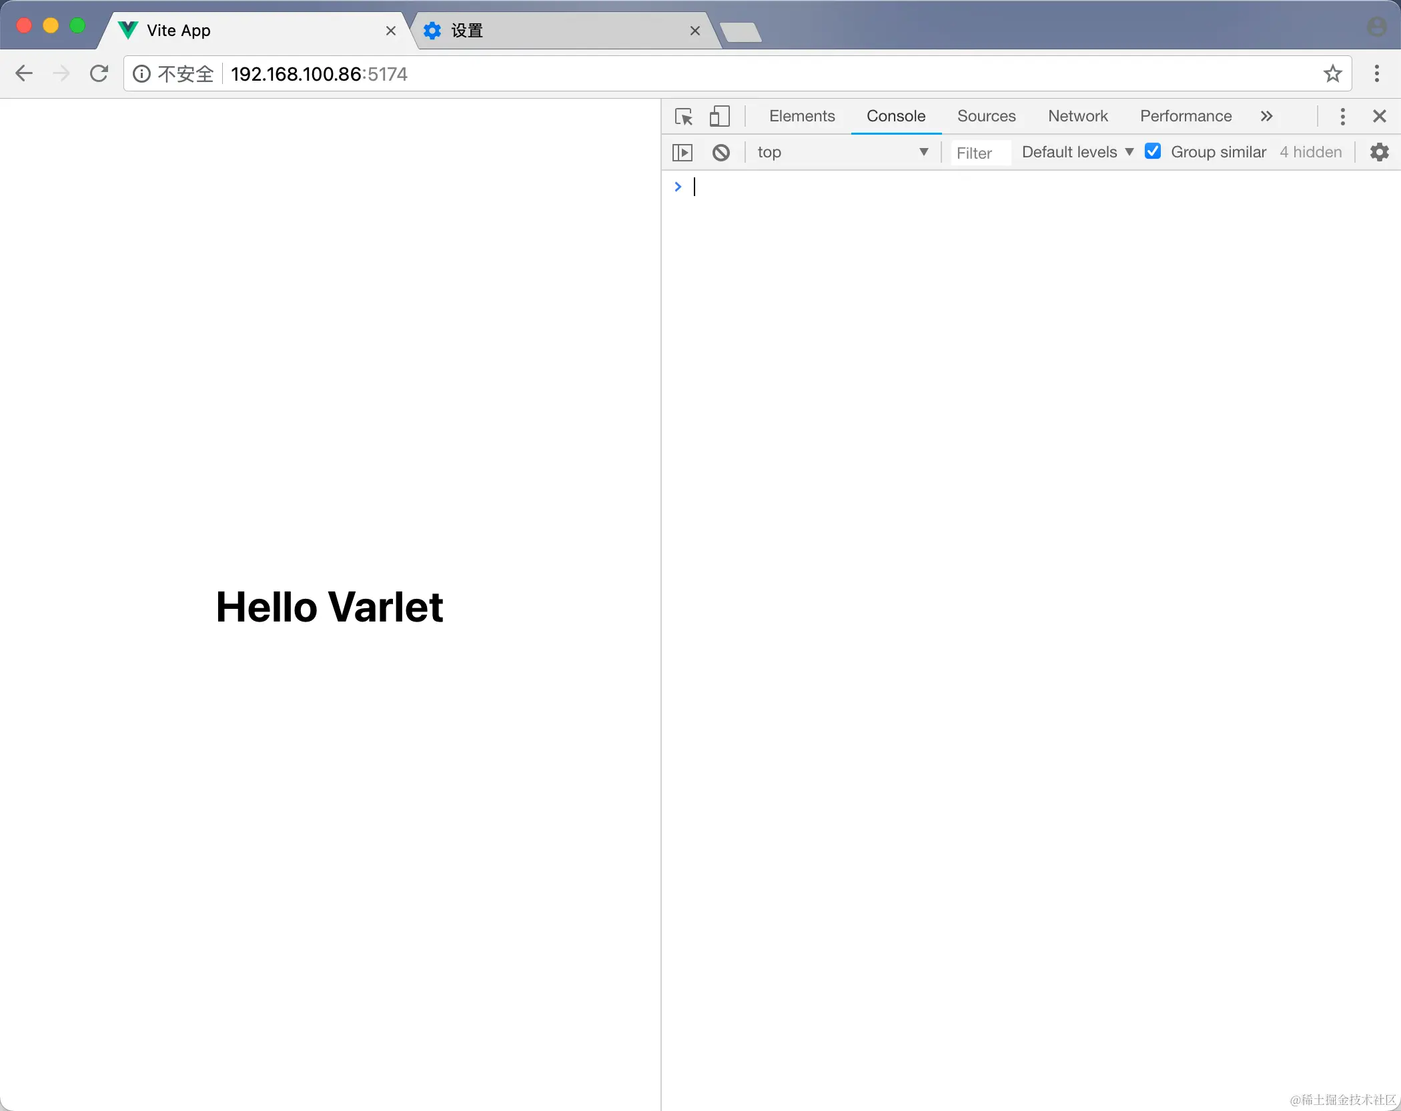This screenshot has width=1401, height=1111.
Task: Click the inspect element picker icon
Action: (684, 117)
